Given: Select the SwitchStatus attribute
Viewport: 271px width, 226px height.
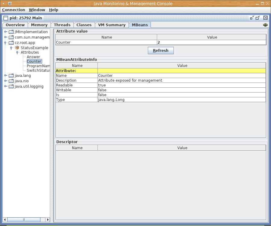Looking at the screenshot, I should click(x=38, y=71).
